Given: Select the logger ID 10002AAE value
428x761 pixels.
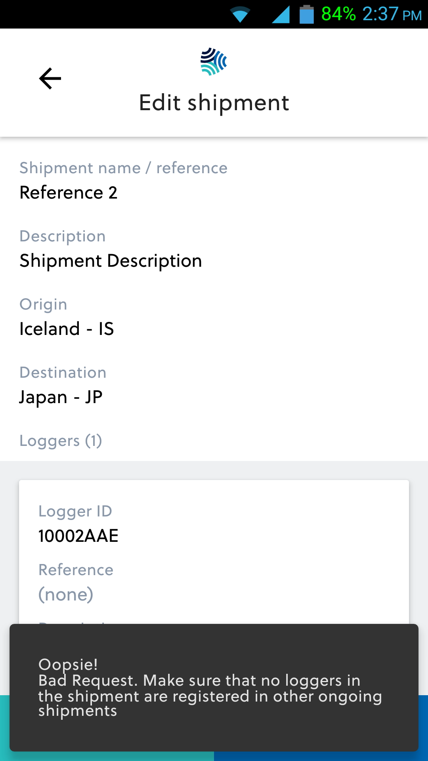Looking at the screenshot, I should (x=78, y=536).
